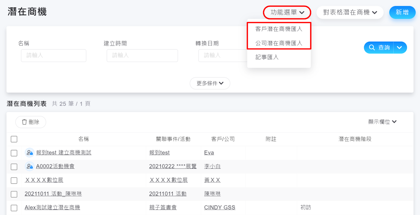Image resolution: width=420 pixels, height=215 pixels.
Task: Click the magnifier icon on the 查詢 button
Action: (372, 47)
